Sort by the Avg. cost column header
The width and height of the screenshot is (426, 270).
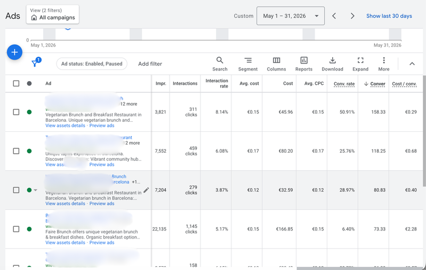click(x=249, y=83)
